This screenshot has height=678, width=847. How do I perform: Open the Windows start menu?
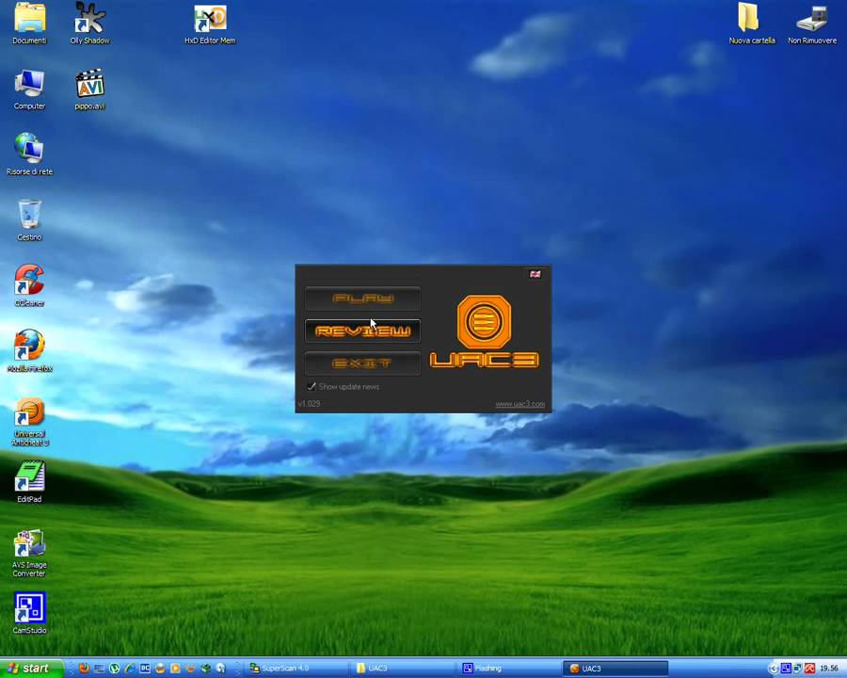pos(31,669)
